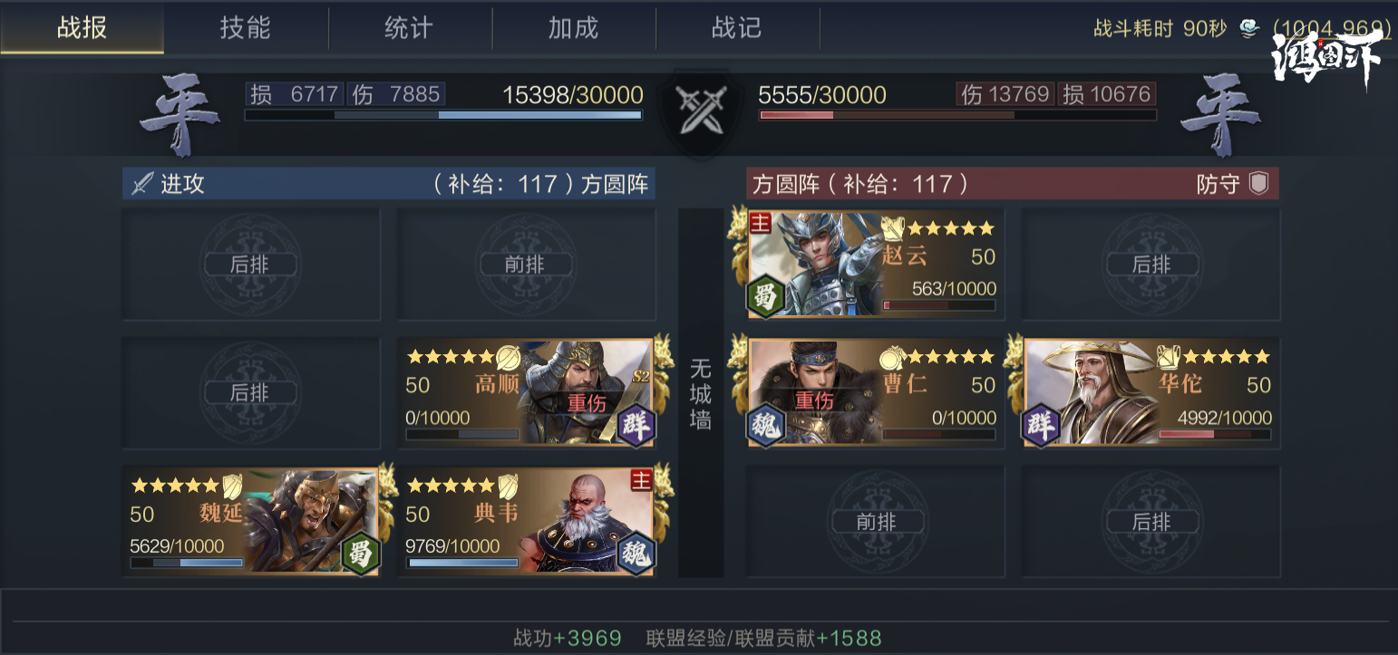Switch to the 技能 tab
Image resolution: width=1398 pixels, height=655 pixels.
coord(246,28)
